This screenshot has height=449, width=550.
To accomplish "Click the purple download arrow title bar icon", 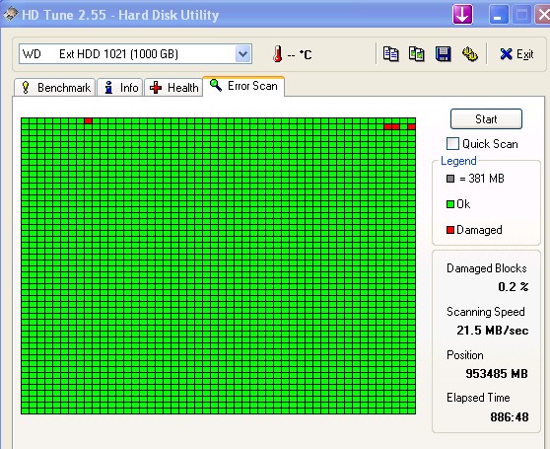I will 462,15.
